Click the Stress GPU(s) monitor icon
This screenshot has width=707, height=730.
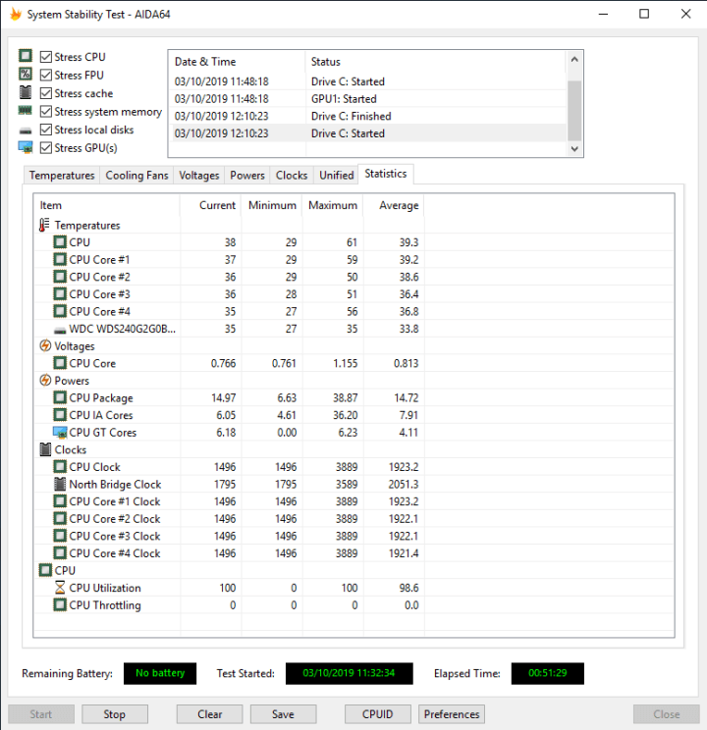coord(26,147)
